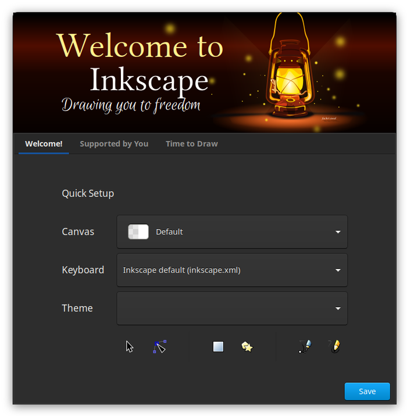
Task: Switch to the Supported by You tab
Action: (x=114, y=144)
